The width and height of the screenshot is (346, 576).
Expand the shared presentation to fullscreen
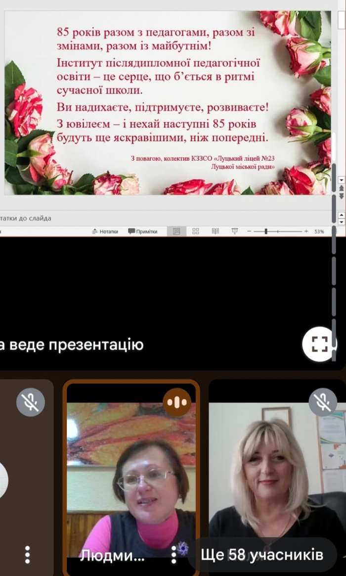319,344
